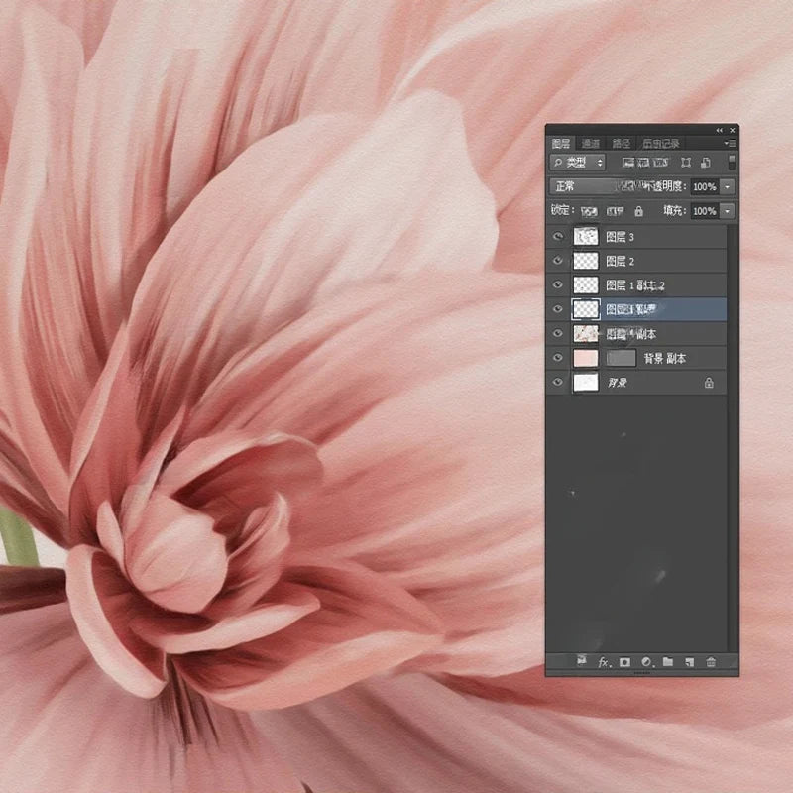Viewport: 793px width, 793px height.
Task: Switch to the 通道 tab
Action: point(591,144)
